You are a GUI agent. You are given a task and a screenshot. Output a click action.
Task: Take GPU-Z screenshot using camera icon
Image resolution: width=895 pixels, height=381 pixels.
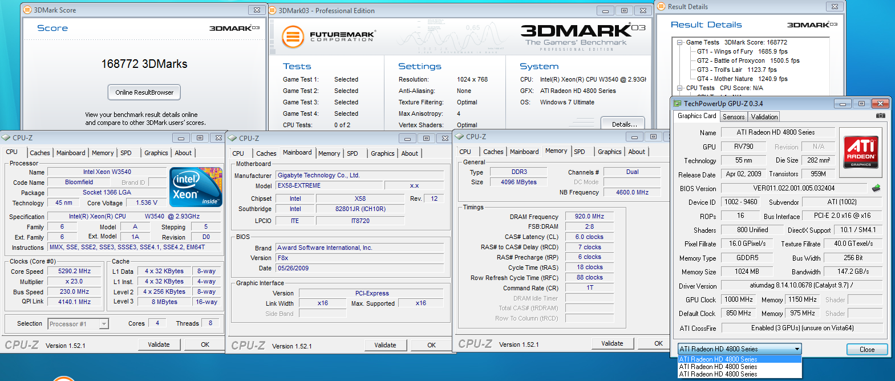coord(881,116)
